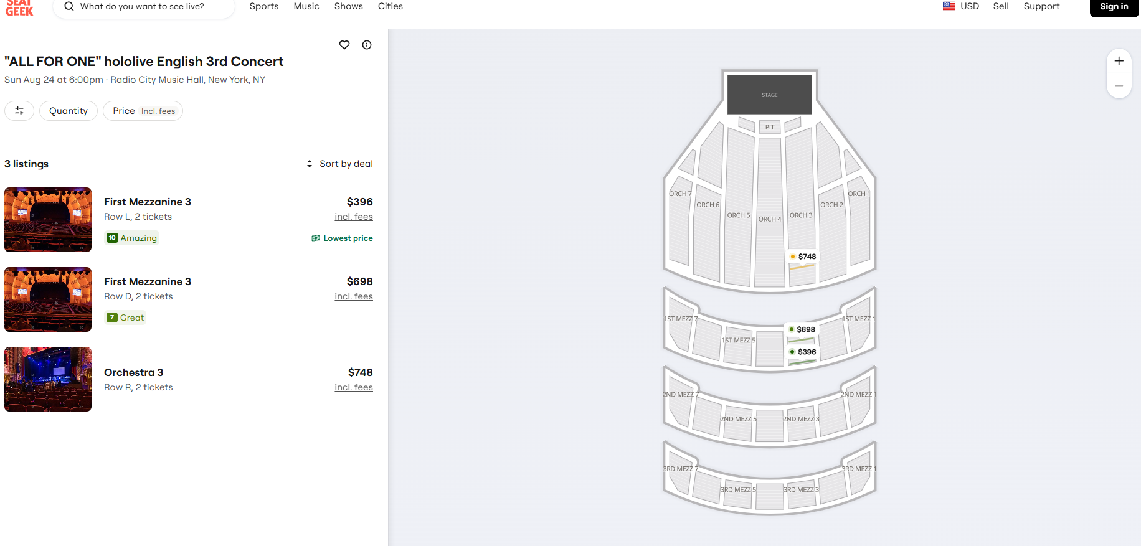This screenshot has width=1141, height=546.
Task: Click the 3 listings heading
Action: [x=26, y=164]
